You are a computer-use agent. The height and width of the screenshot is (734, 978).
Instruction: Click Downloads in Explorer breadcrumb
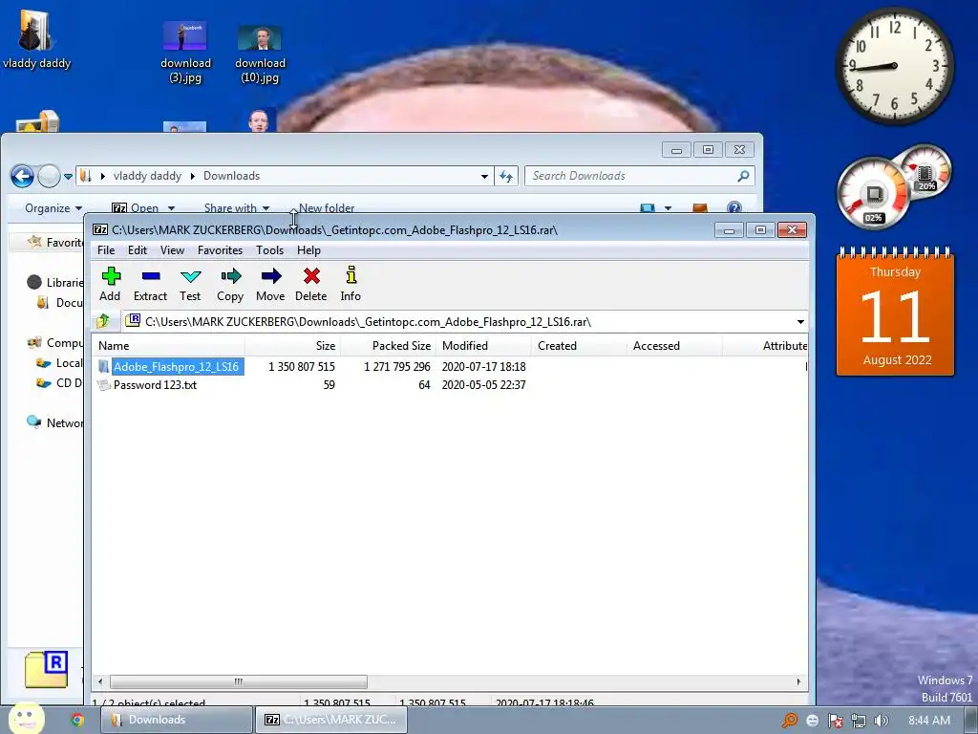(x=231, y=176)
